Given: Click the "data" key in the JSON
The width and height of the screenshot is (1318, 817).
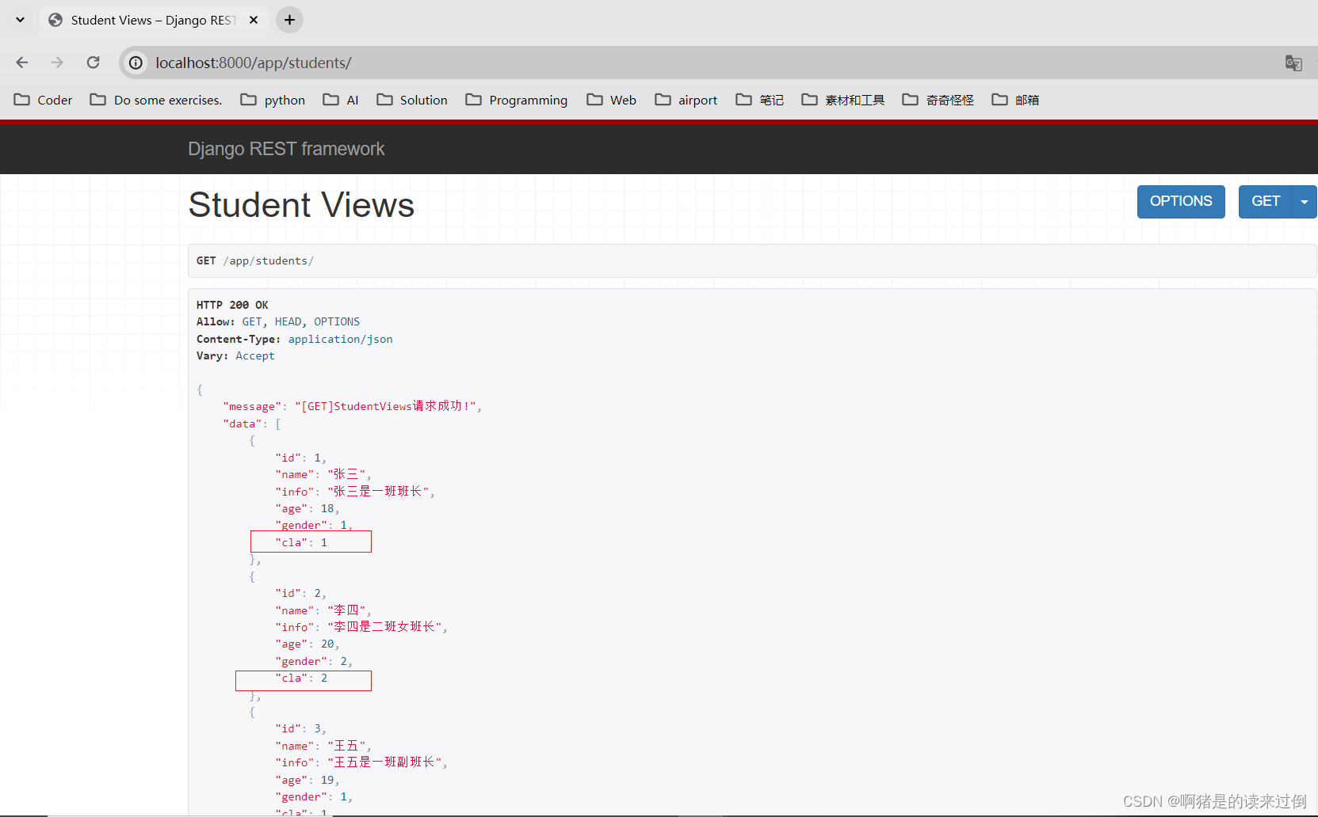Looking at the screenshot, I should tap(243, 424).
